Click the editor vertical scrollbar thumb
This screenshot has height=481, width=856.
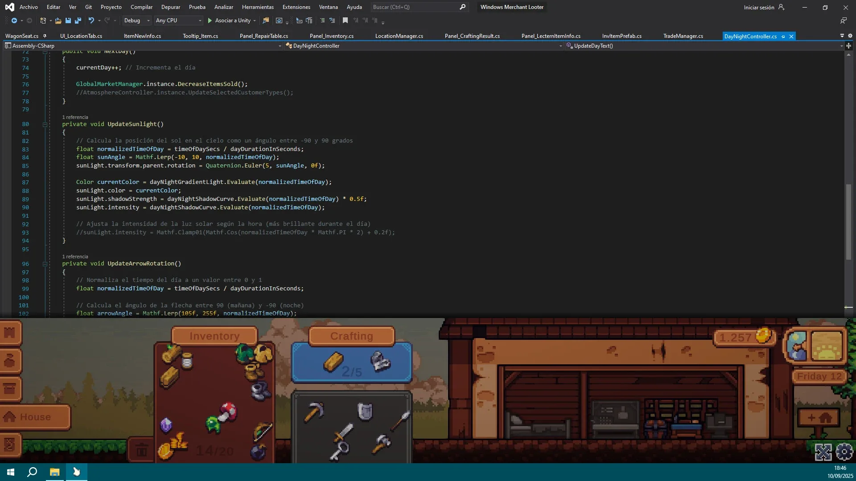pyautogui.click(x=848, y=222)
